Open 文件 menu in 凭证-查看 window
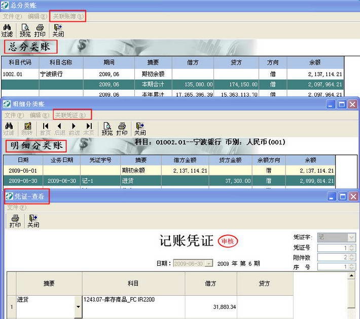Viewport: 360px width, 319px height. (17, 208)
